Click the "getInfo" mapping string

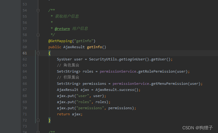84,41
